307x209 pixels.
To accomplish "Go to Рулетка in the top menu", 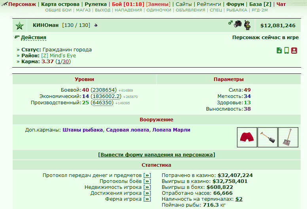I will click(96, 4).
